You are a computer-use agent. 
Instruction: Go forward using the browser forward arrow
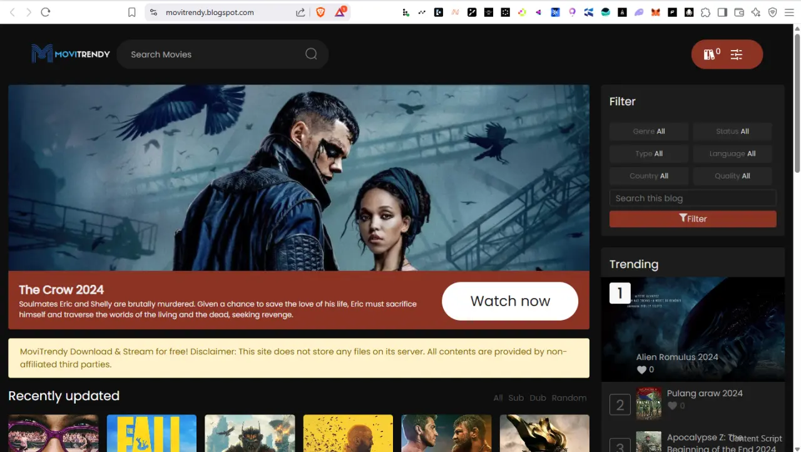coord(29,12)
